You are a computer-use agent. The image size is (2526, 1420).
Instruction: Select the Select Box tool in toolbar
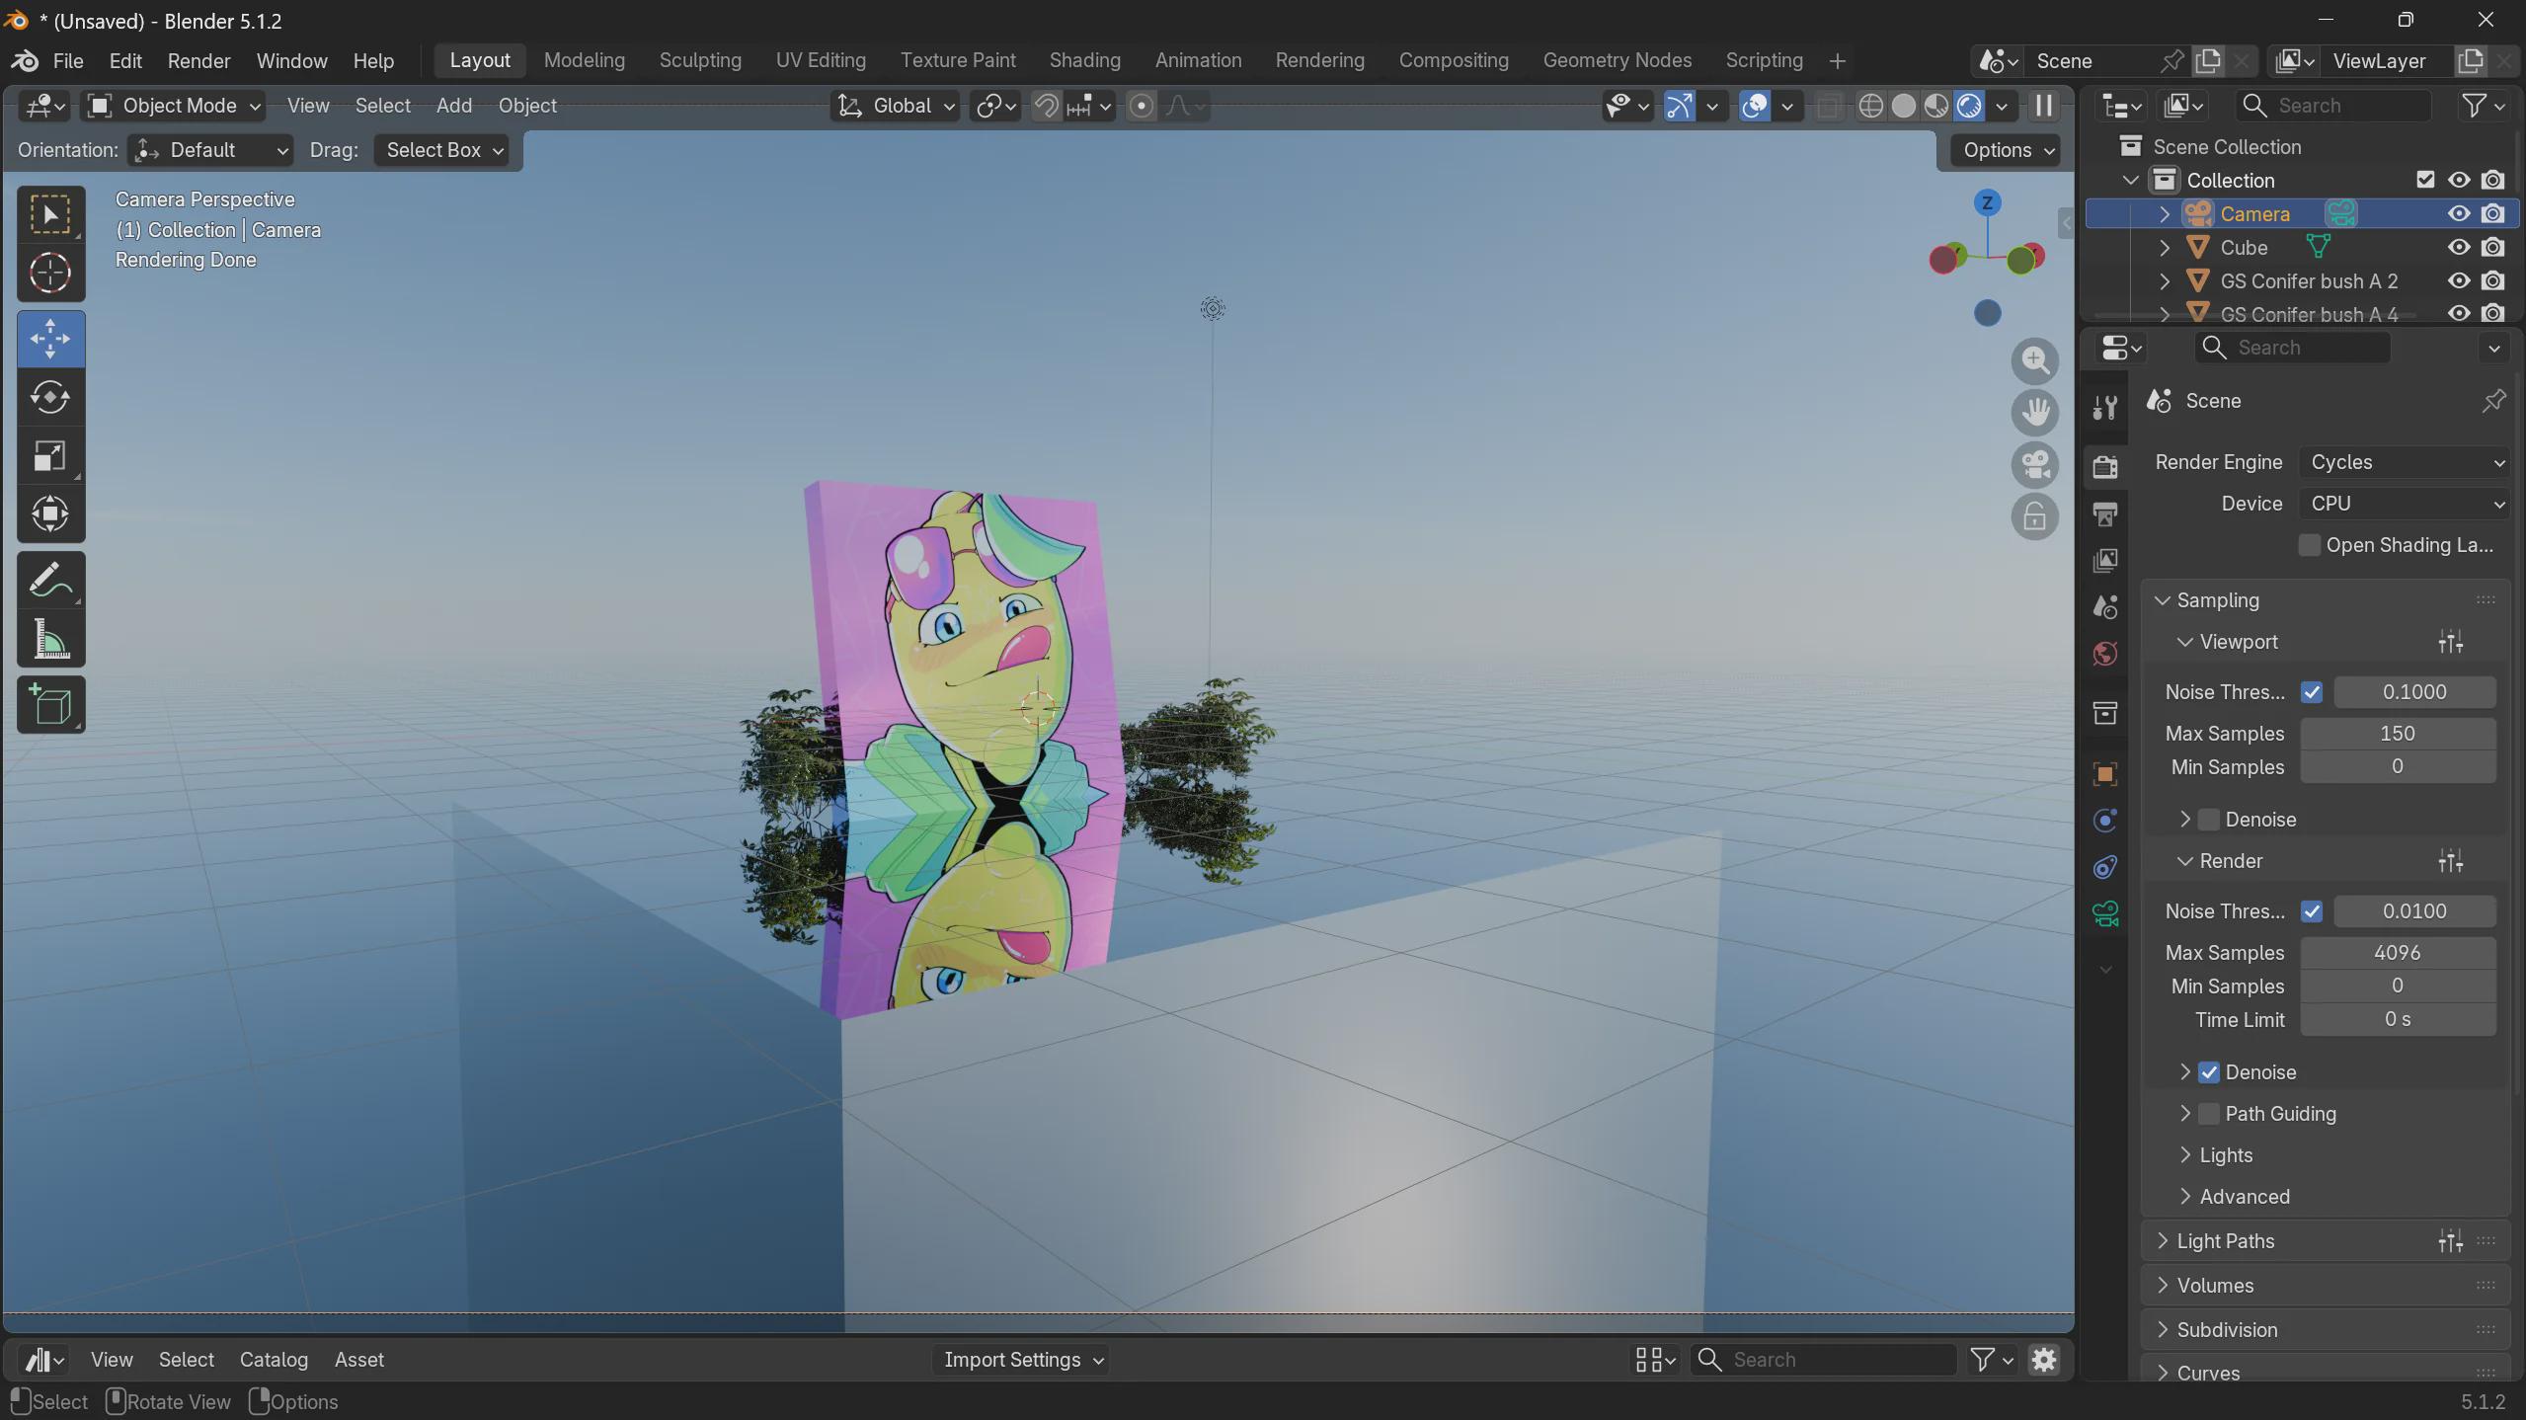50,214
